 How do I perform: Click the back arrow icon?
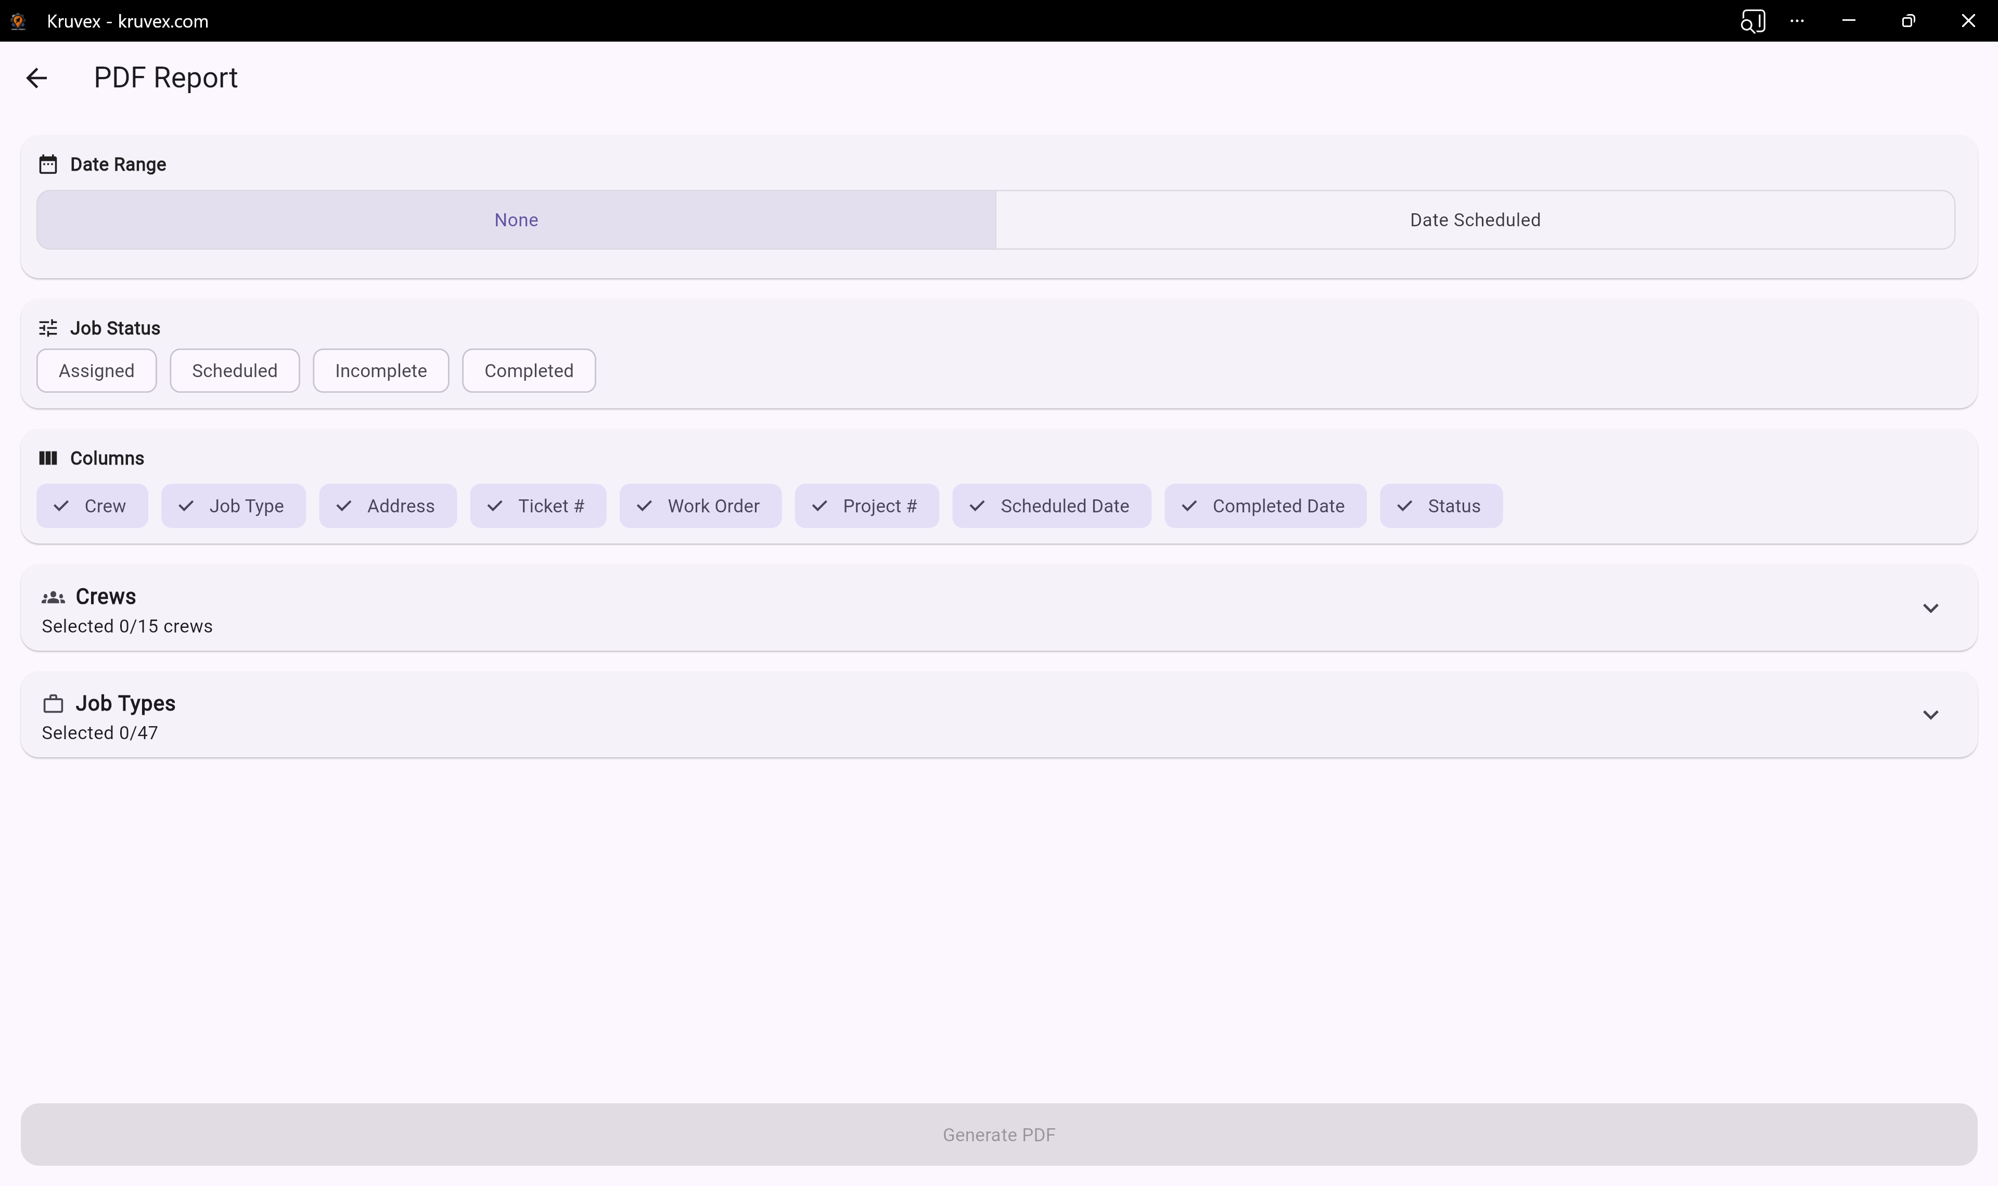pyautogui.click(x=37, y=79)
